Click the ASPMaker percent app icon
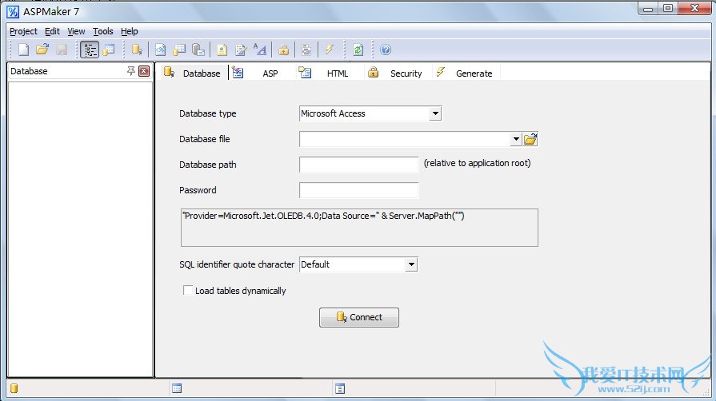 13,11
